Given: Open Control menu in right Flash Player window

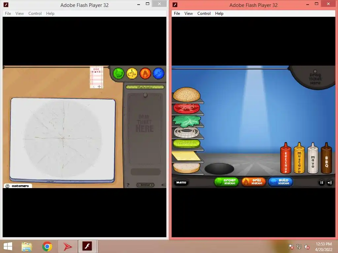Looking at the screenshot, I should pyautogui.click(x=204, y=13).
